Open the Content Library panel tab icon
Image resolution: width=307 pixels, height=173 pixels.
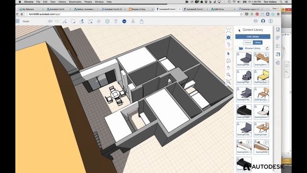(x=278, y=54)
